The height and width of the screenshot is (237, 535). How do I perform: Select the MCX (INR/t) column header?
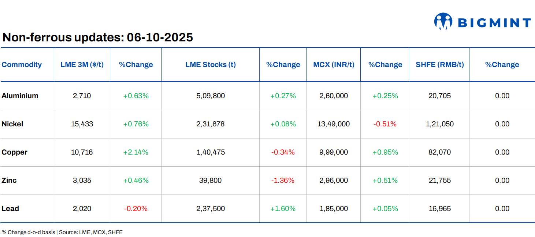click(x=333, y=64)
